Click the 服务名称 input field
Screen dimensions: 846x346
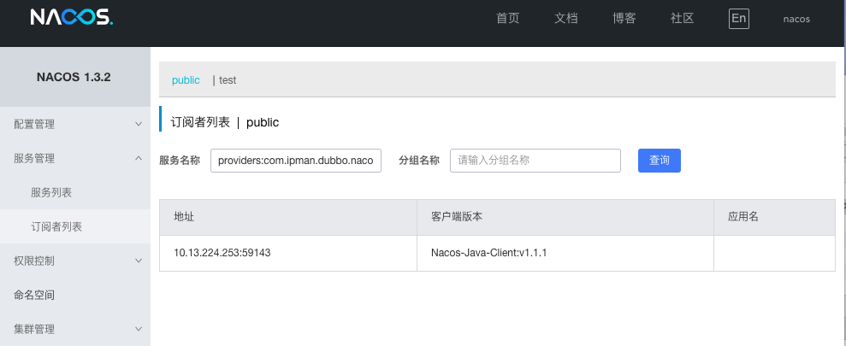click(295, 161)
